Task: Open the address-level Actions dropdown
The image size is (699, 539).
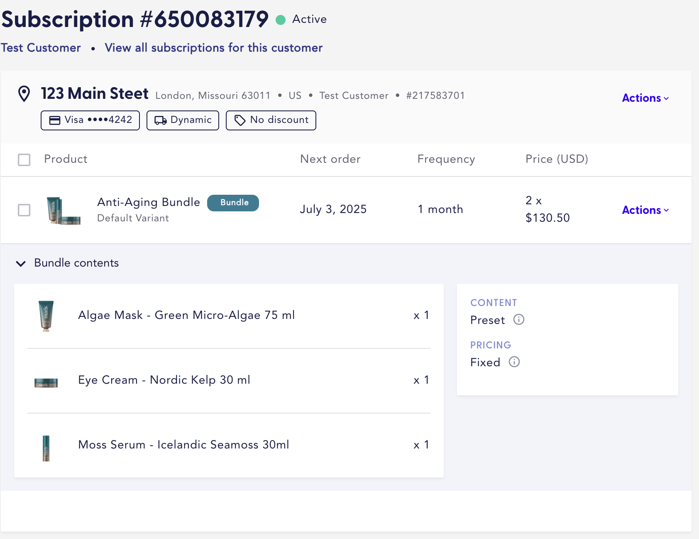Action: [645, 98]
